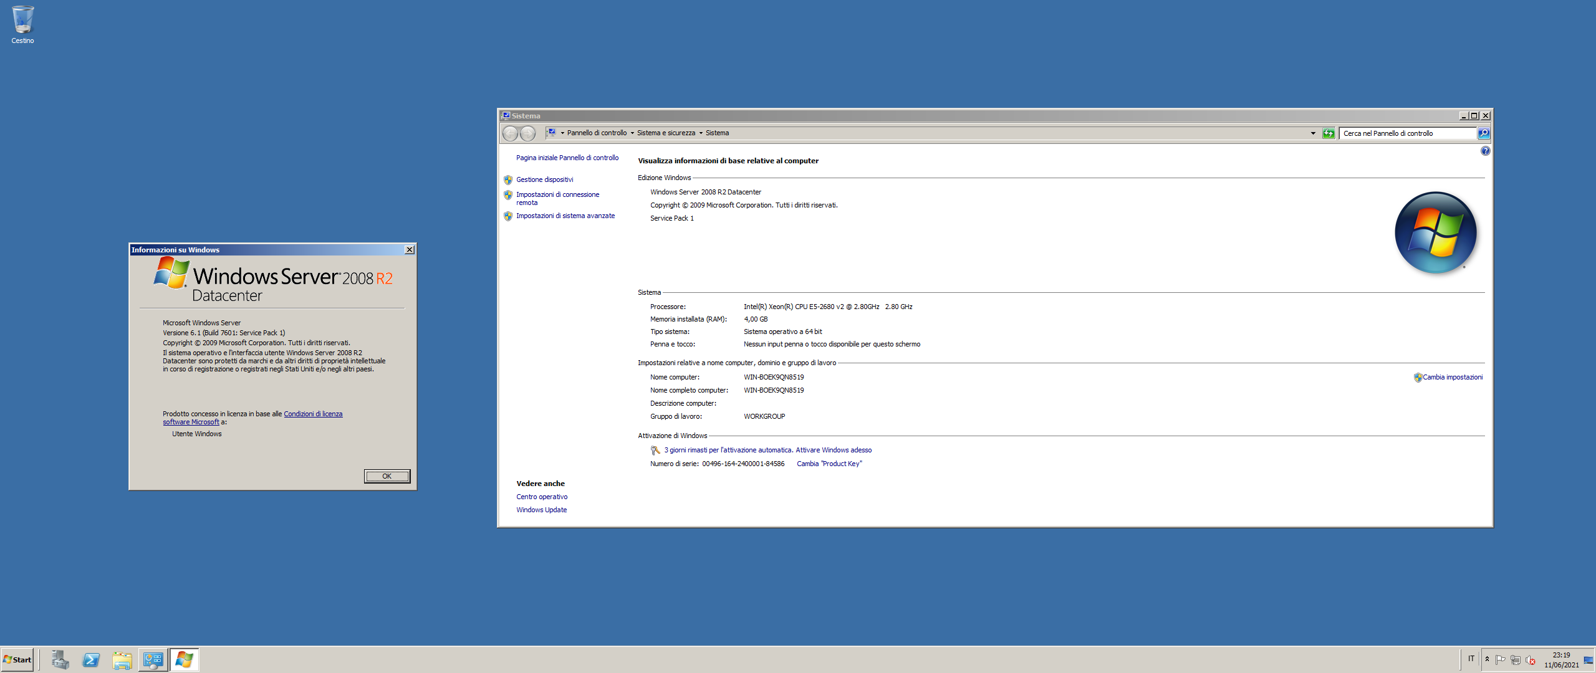Viewport: 1596px width, 673px height.
Task: Switch to the Informazioni su Windows taskbar button
Action: coord(185,659)
